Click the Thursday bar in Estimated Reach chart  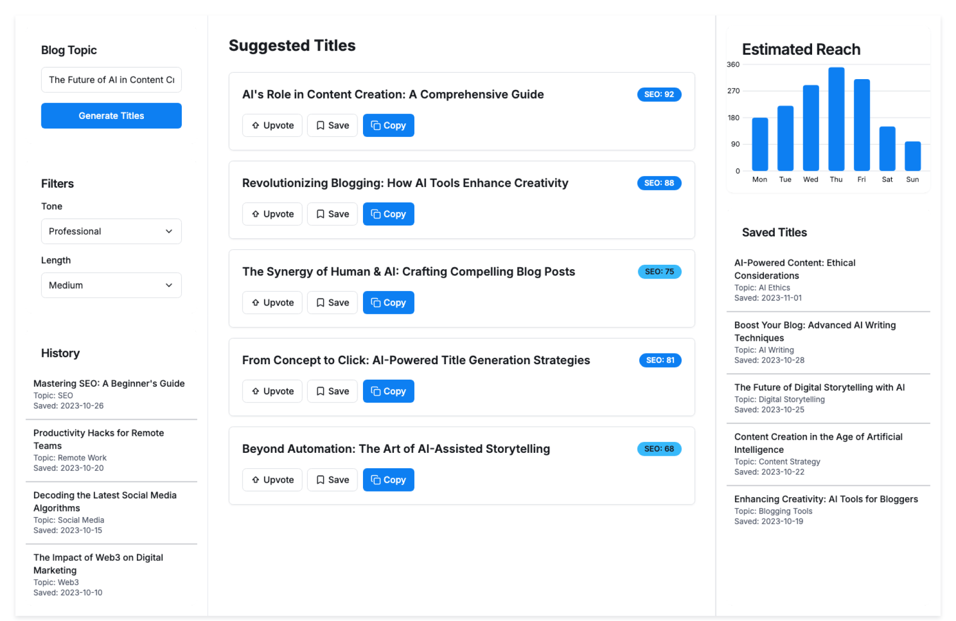(x=836, y=119)
